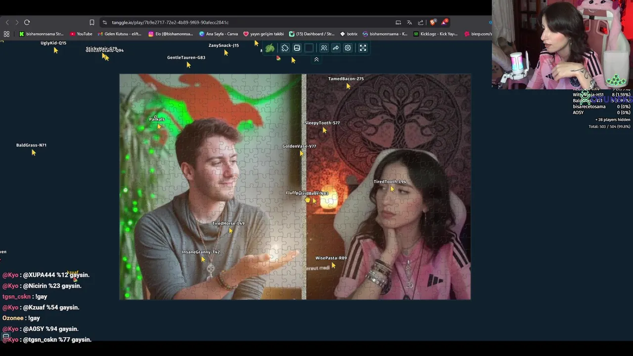The height and width of the screenshot is (356, 633).
Task: Click the BaldGrass-N71 player label
Action: pyautogui.click(x=31, y=145)
